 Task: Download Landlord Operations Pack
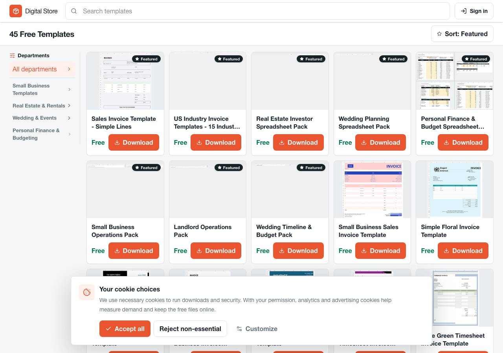point(216,251)
